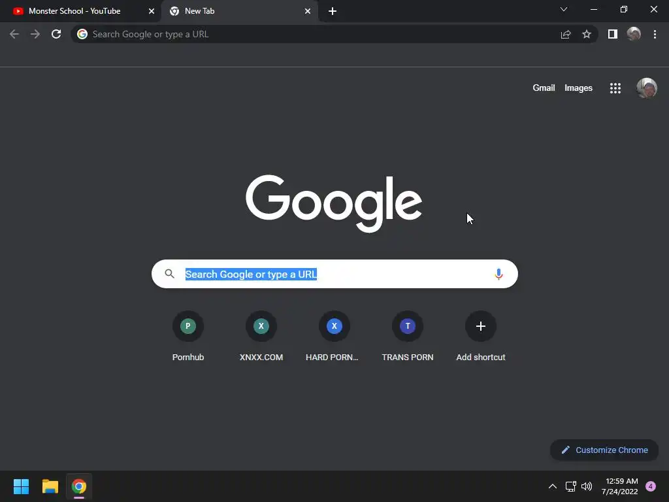The image size is (669, 502).
Task: Bookmark this tab with the star icon
Action: pyautogui.click(x=587, y=34)
